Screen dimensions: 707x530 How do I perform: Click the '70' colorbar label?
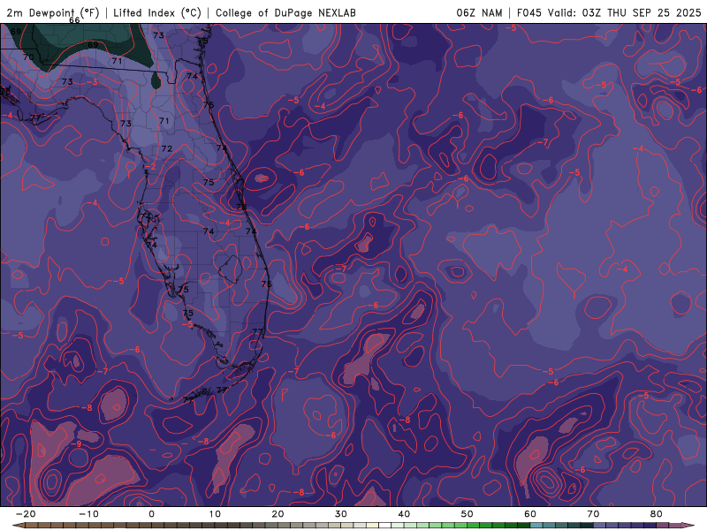(x=593, y=514)
